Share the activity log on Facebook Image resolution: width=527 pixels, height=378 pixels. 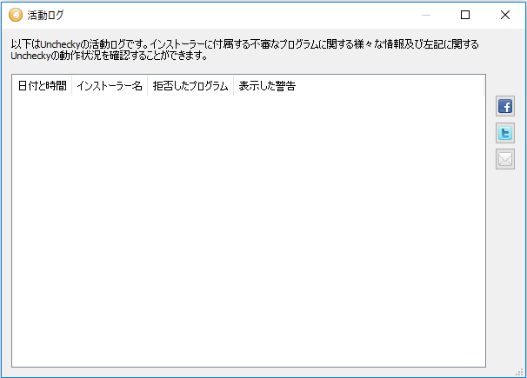[505, 107]
